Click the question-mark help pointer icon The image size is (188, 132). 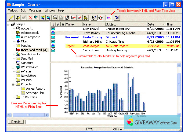(x=93, y=18)
